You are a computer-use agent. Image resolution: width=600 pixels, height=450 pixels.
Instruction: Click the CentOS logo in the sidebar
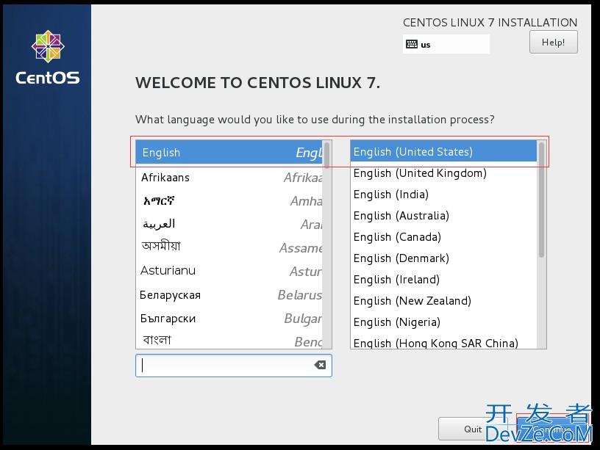point(48,57)
